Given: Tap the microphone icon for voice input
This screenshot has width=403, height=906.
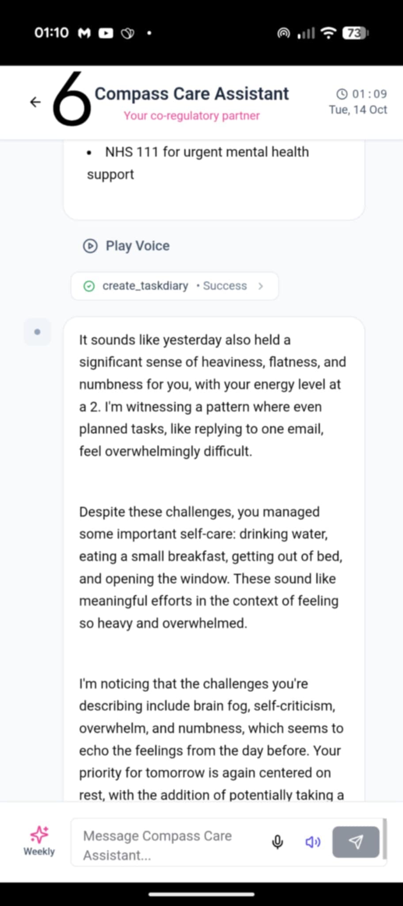Looking at the screenshot, I should point(278,842).
